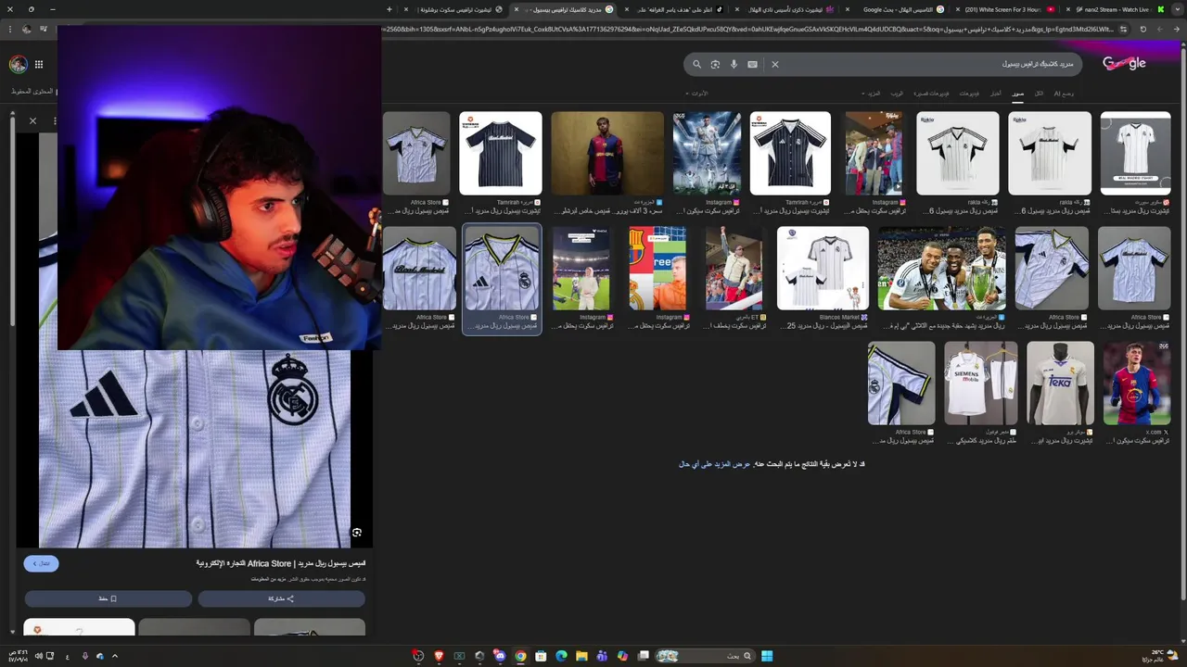Open the Africa Store title link in preview panel

coord(280,563)
